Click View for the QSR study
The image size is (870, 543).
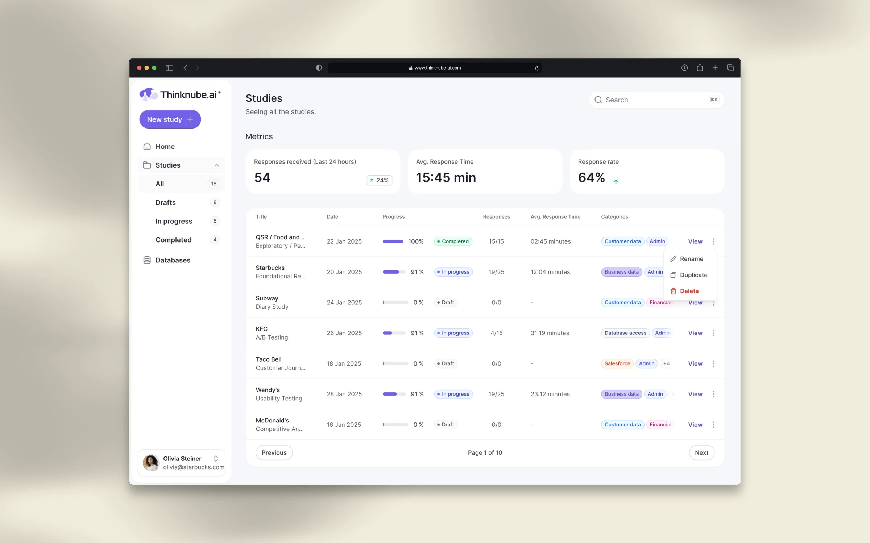695,241
